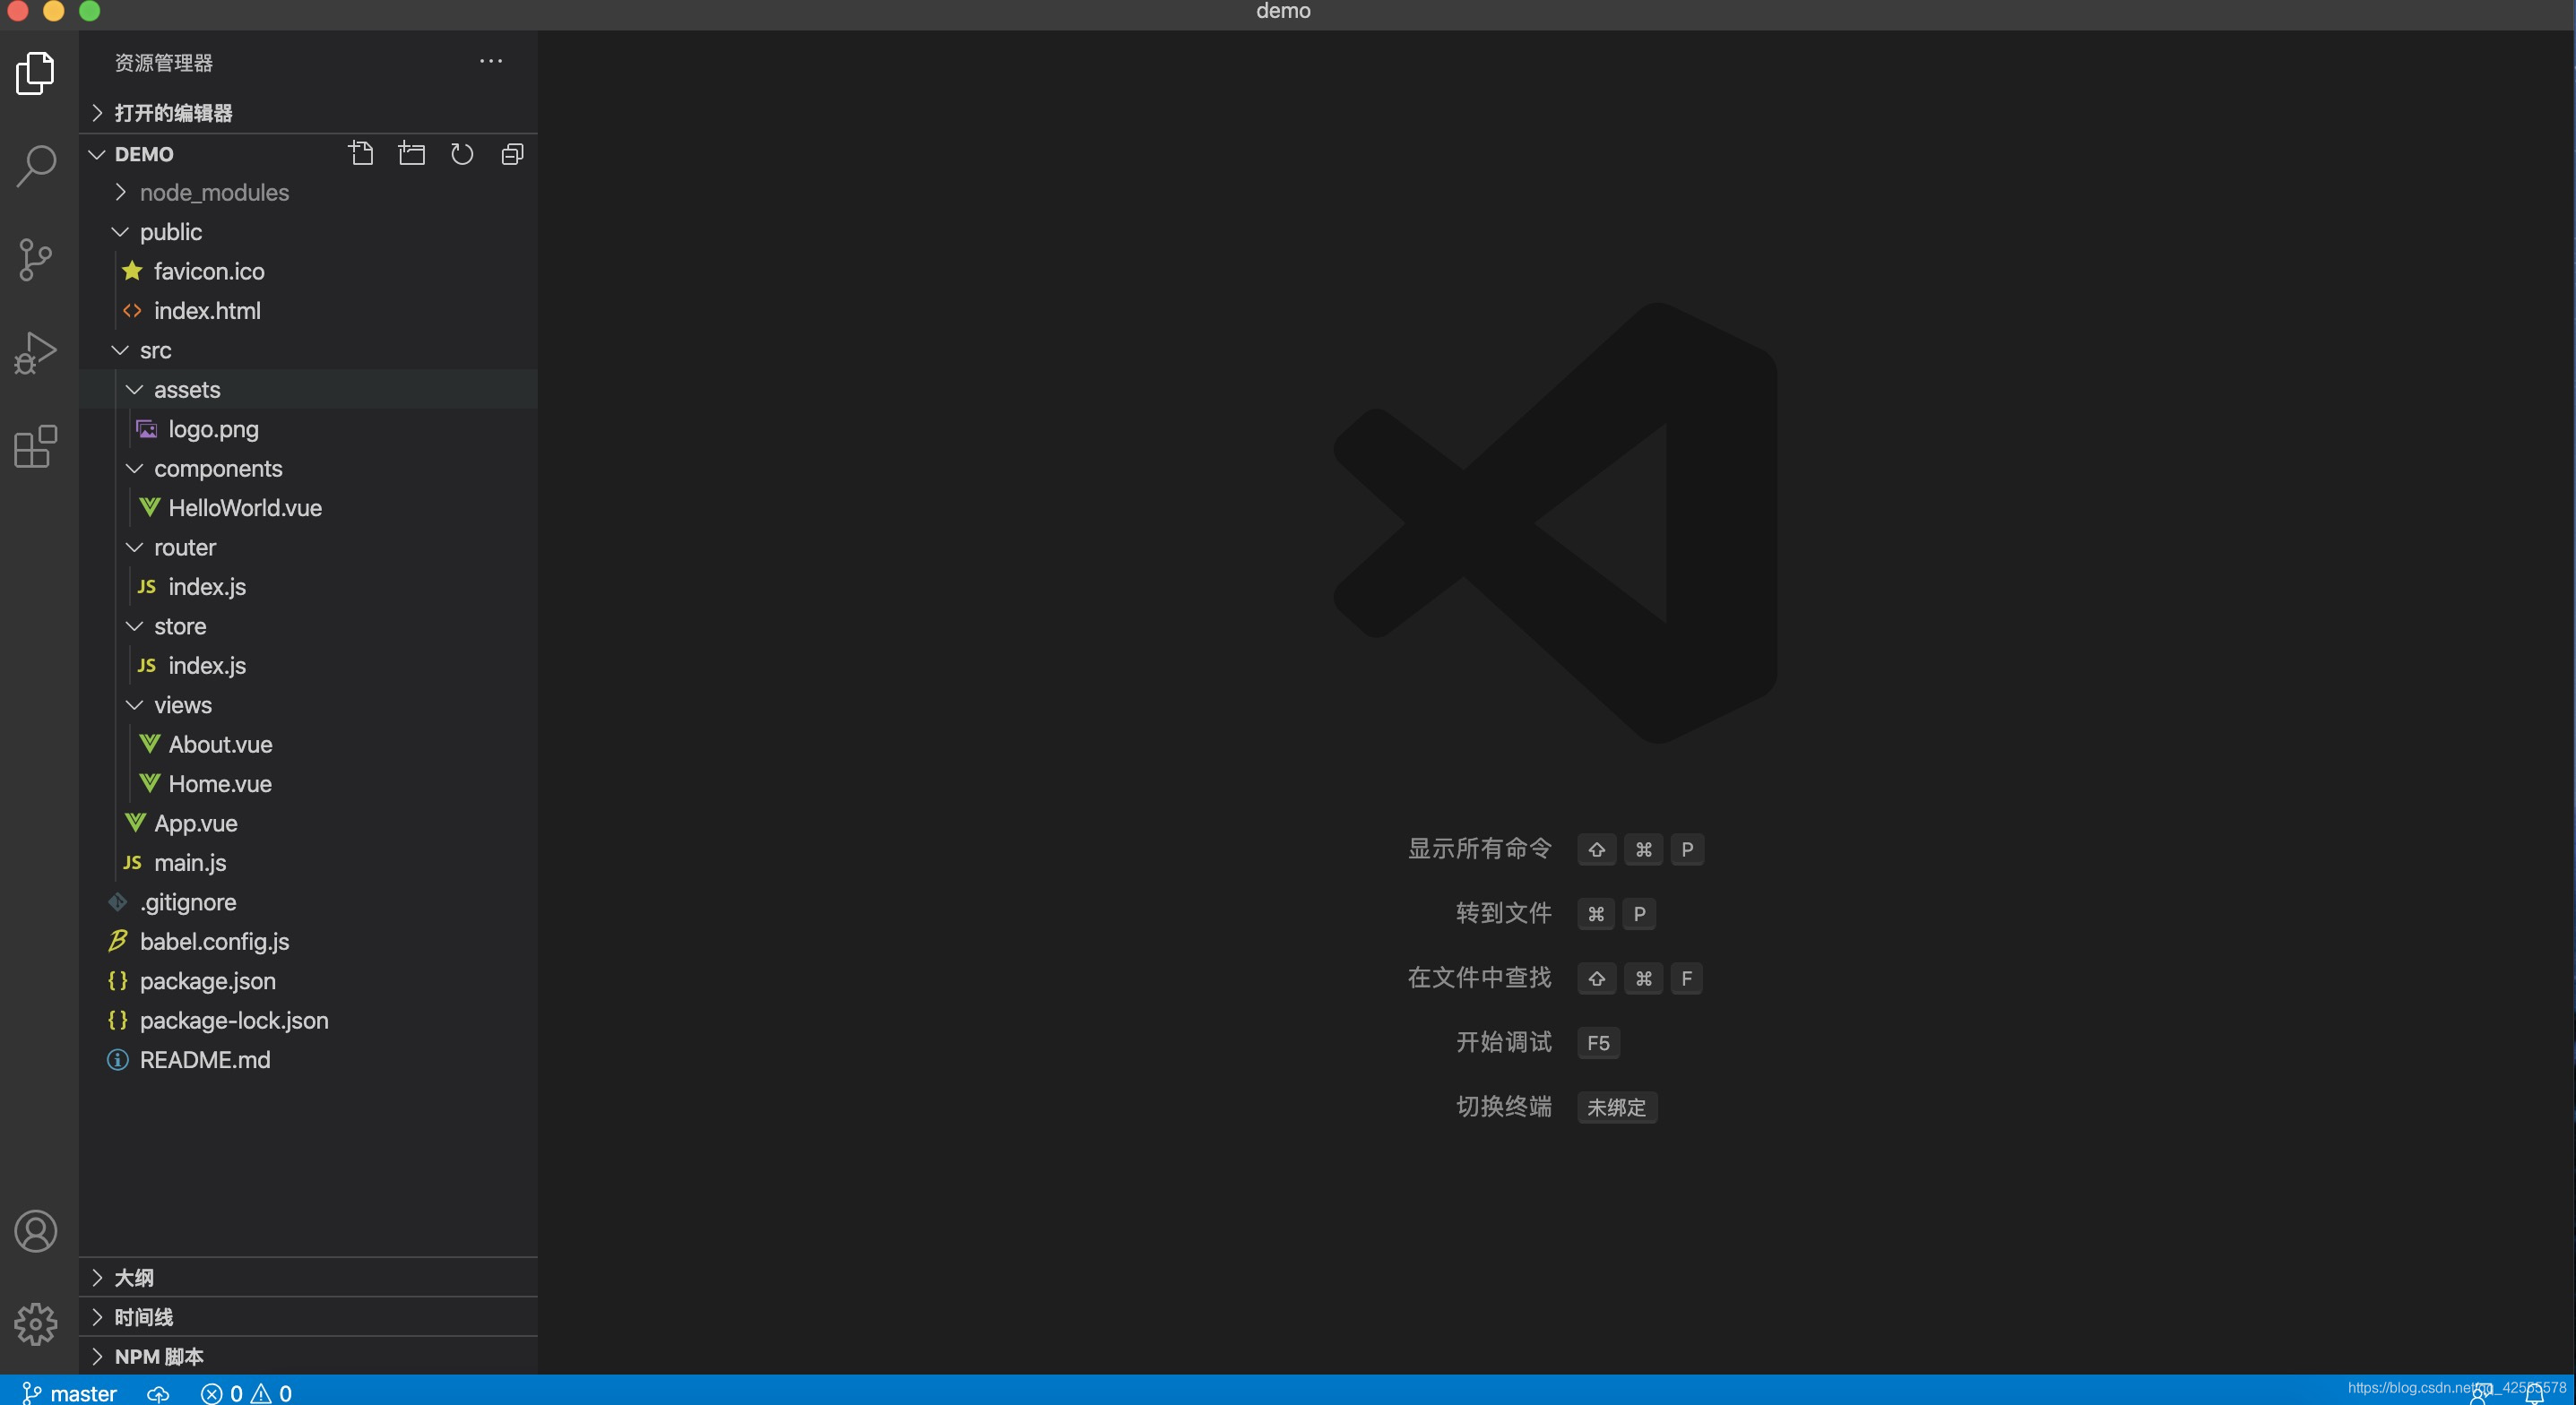Open the Source Control view

pyautogui.click(x=36, y=259)
